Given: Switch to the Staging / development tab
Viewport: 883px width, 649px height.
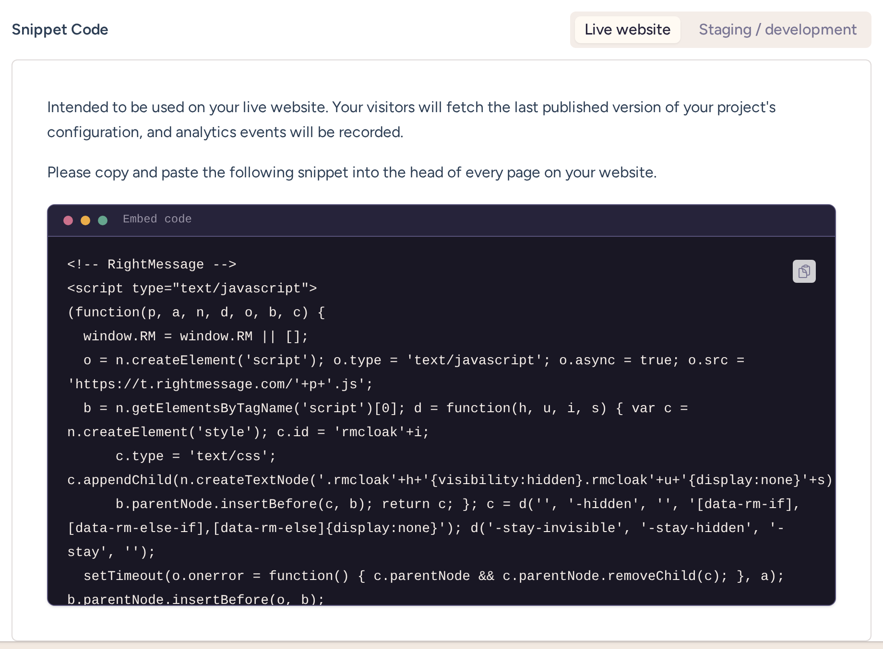Looking at the screenshot, I should (777, 30).
